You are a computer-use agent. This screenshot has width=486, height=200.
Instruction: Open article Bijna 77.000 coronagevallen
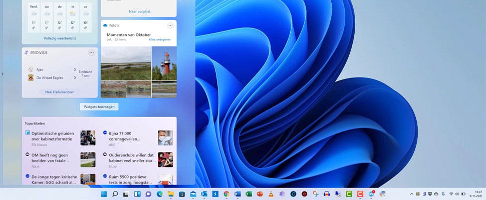pyautogui.click(x=125, y=136)
